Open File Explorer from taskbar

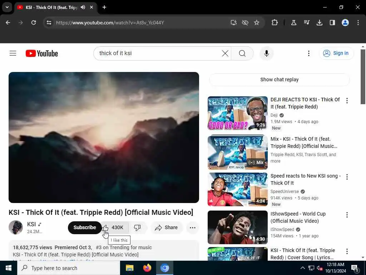129,268
